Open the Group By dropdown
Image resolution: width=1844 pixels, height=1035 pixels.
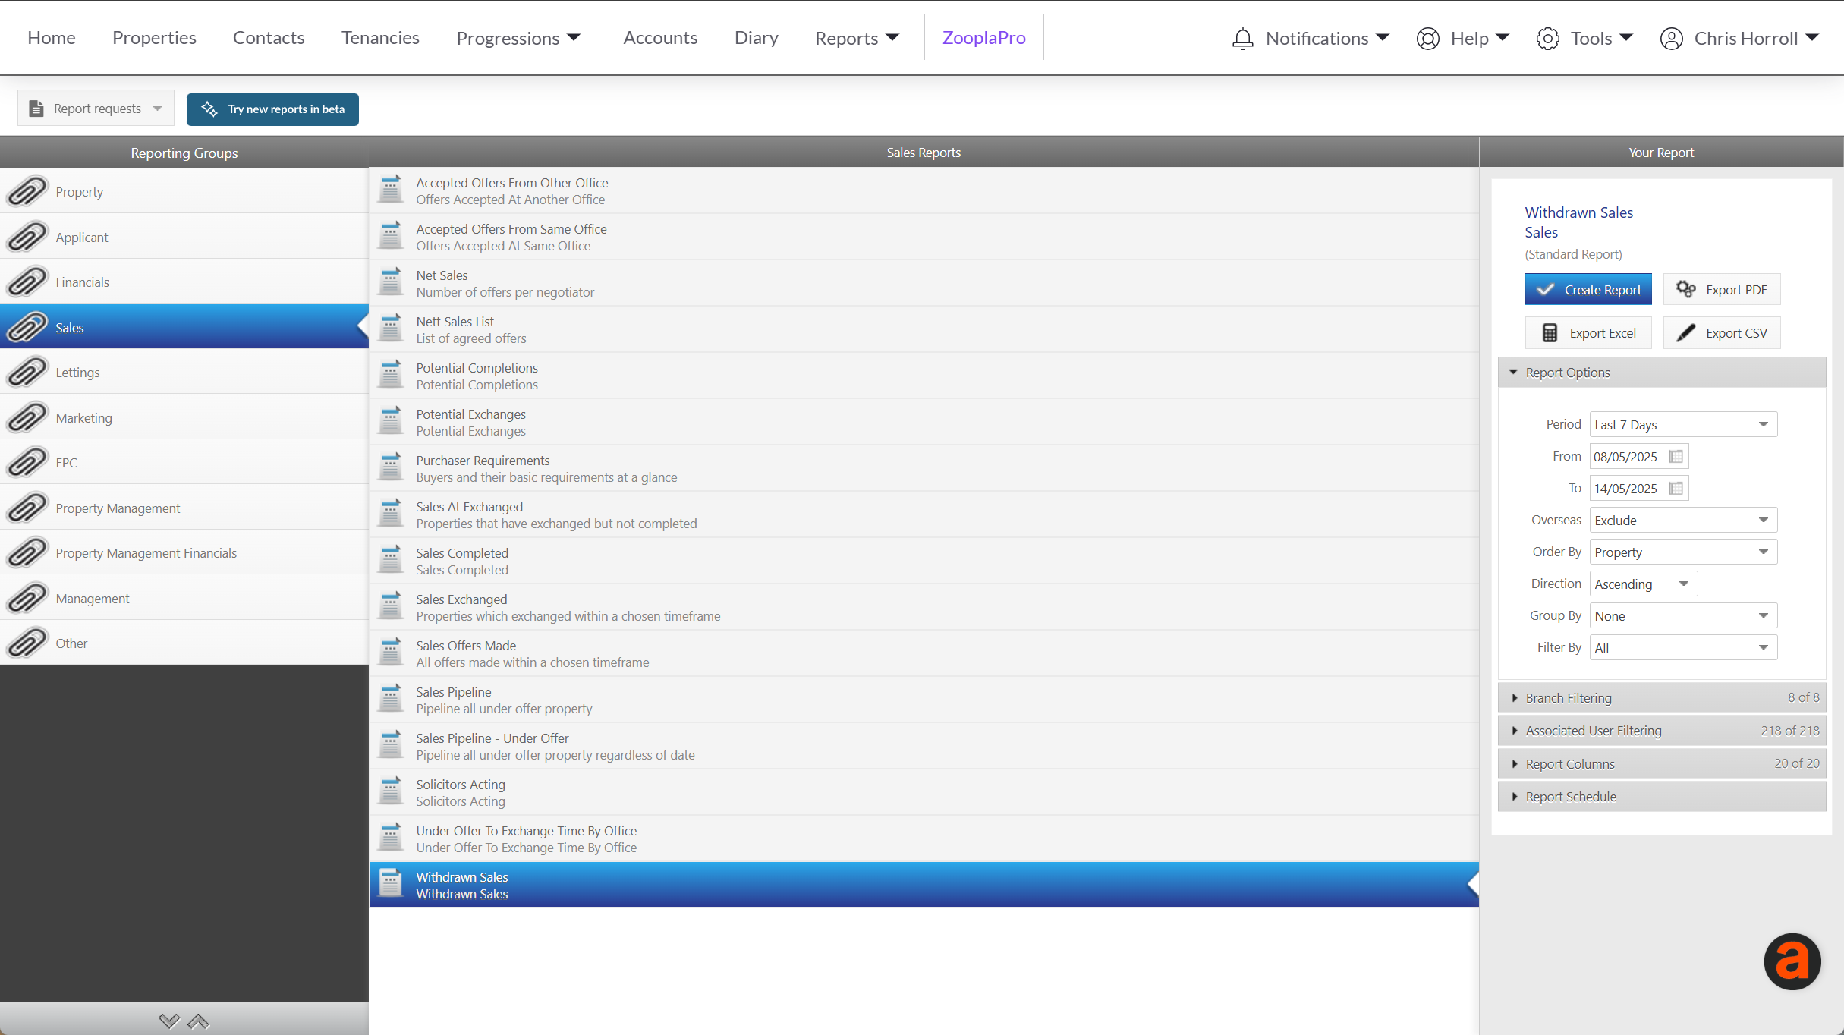(1683, 615)
